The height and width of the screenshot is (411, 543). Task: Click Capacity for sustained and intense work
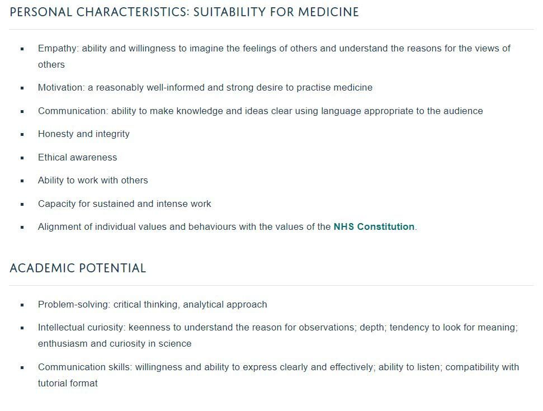click(124, 204)
